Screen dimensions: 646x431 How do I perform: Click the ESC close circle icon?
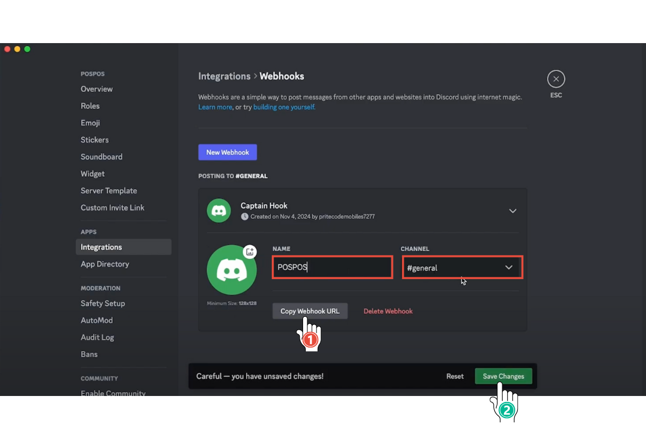(556, 79)
